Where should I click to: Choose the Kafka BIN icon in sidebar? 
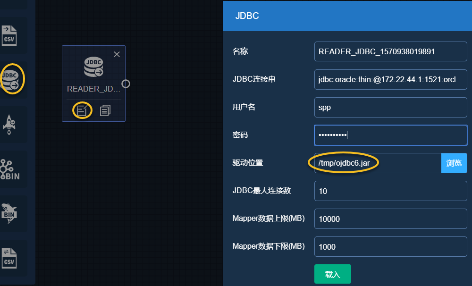click(9, 169)
